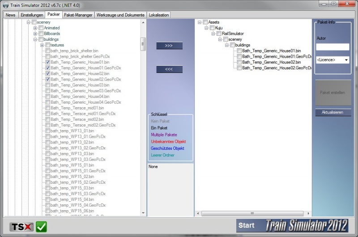Switch to Werkzeuge und Dokumente tab

pos(120,15)
